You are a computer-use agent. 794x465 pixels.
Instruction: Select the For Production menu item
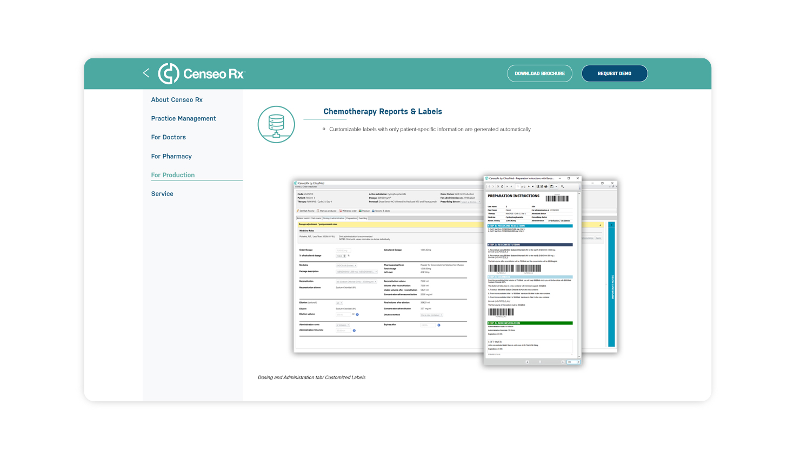(173, 175)
